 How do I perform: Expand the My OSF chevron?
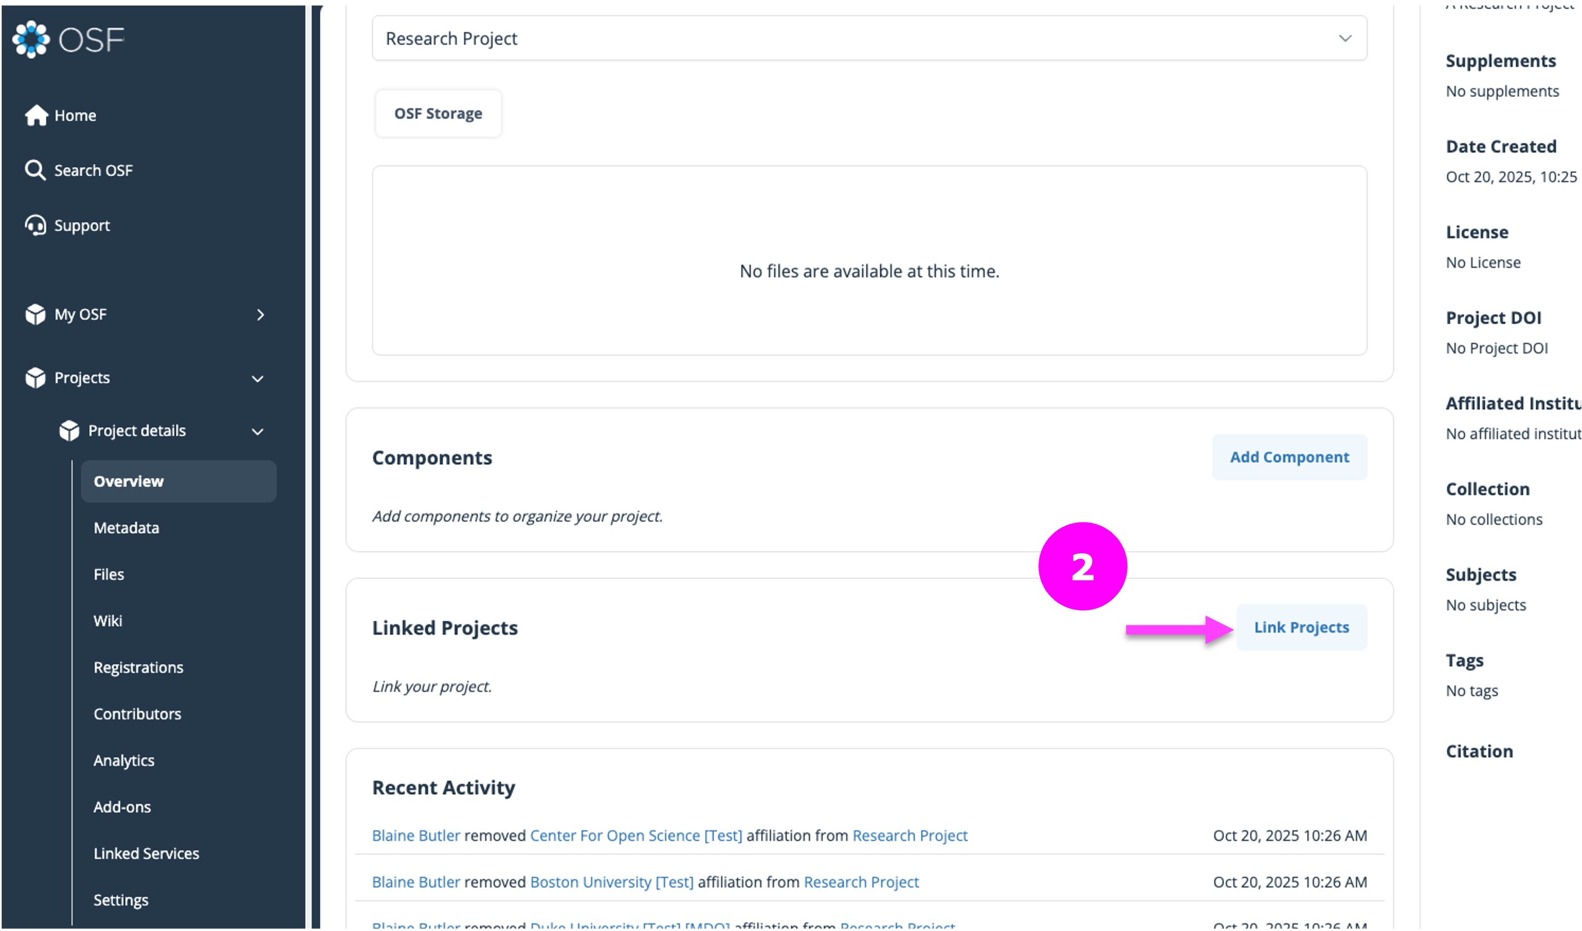[261, 314]
